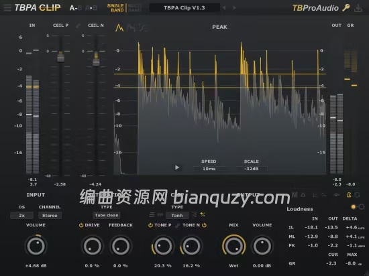Toggle the yellow metronome icon
Image resolution: width=369 pixels, height=276 pixels.
click(x=349, y=195)
